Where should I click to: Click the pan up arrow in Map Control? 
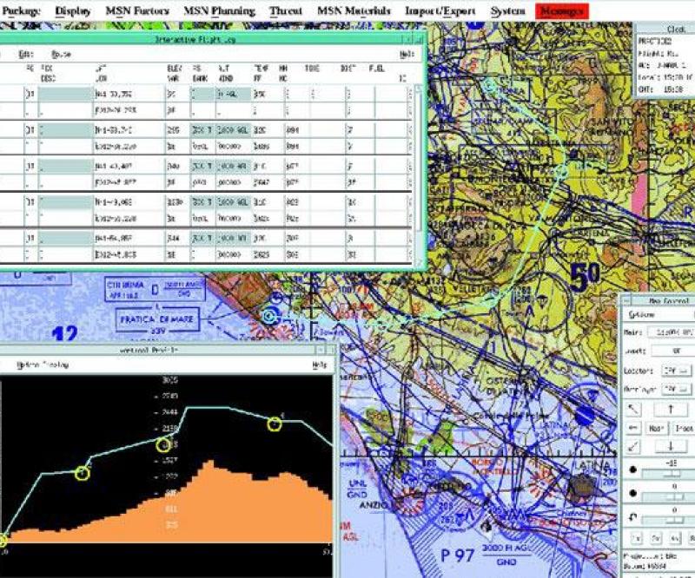click(672, 409)
